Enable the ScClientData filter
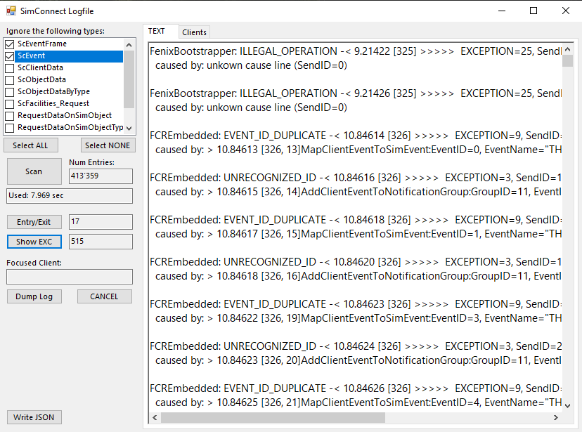 click(9, 68)
